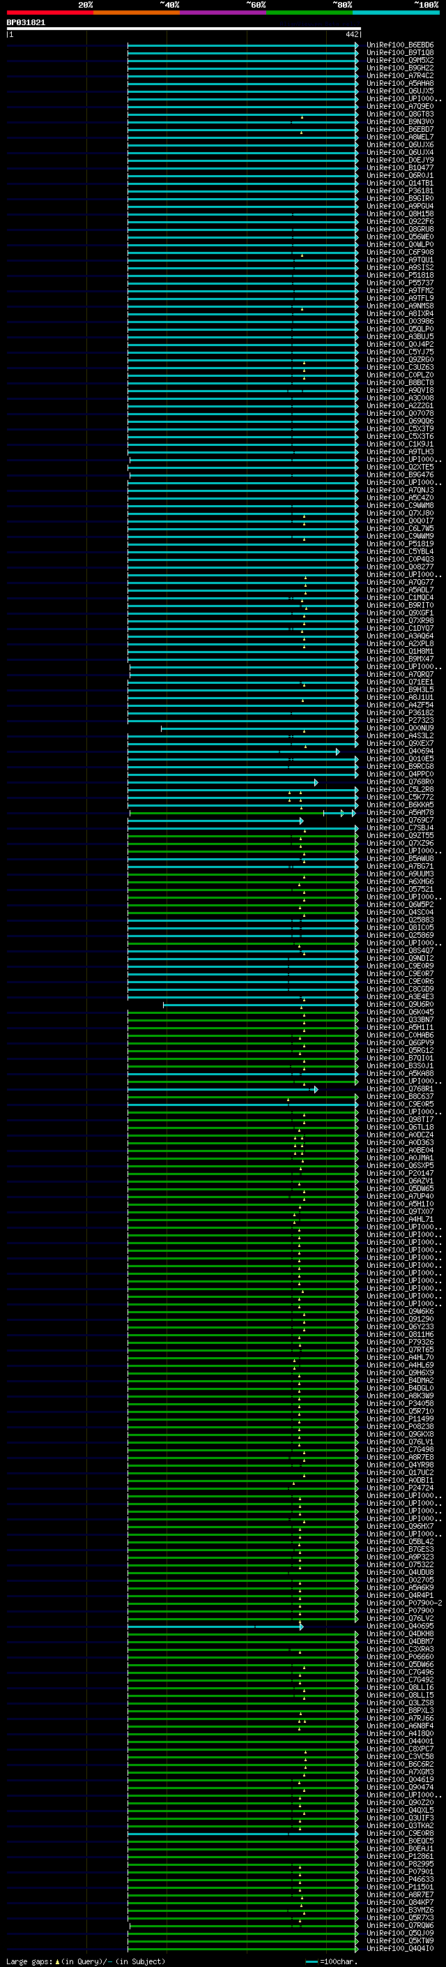Image resolution: width=446 pixels, height=1967 pixels.
Task: Select the UniRef100_B9RCG8 label
Action: 400,767
